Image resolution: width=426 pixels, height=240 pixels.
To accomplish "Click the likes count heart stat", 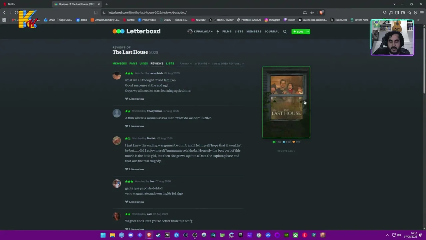I will click(296, 142).
